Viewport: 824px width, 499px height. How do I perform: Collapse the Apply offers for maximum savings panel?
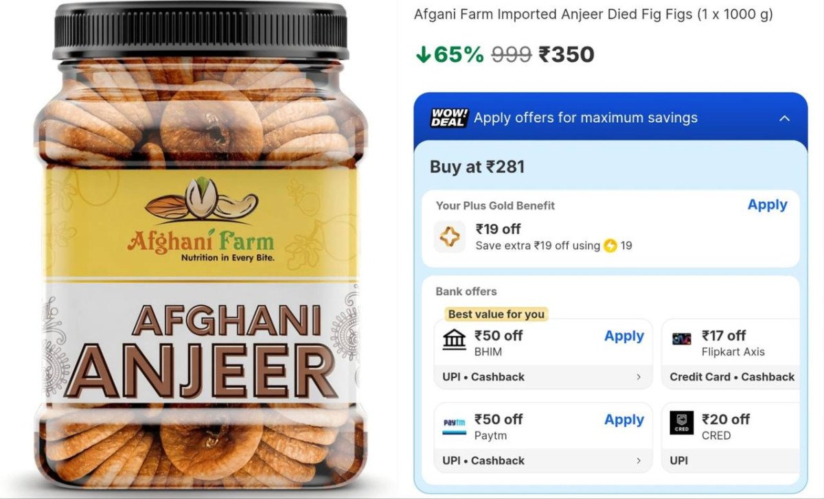click(785, 117)
